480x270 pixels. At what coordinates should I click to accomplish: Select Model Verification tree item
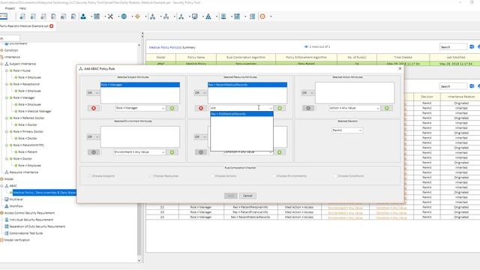click(x=17, y=240)
